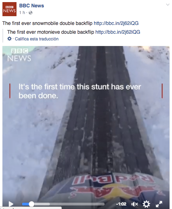Viewport: 172px width, 209px height.
Task: Click the video subtitle caption text
Action: [80, 91]
